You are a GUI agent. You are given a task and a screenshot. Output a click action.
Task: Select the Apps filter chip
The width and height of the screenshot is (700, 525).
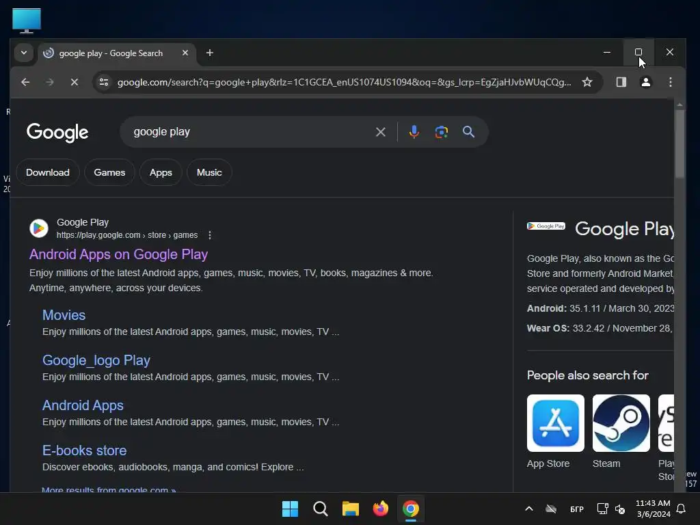pos(161,172)
